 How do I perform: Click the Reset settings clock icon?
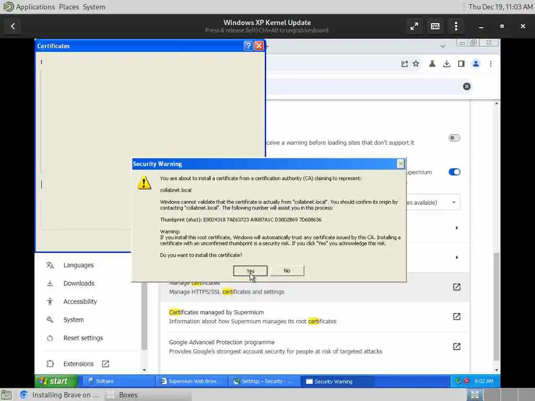50,338
